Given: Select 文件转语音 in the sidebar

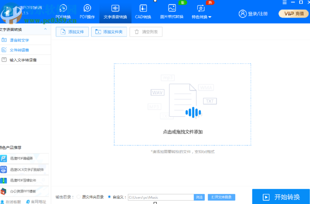Looking at the screenshot, I should pyautogui.click(x=19, y=50).
